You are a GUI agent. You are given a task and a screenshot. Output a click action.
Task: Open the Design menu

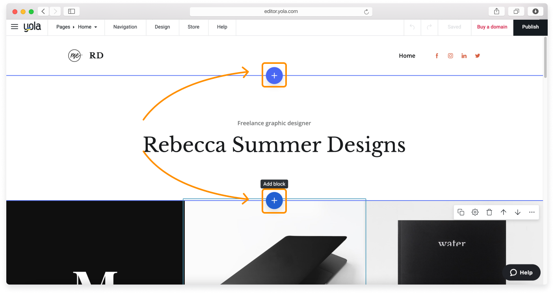click(x=162, y=27)
